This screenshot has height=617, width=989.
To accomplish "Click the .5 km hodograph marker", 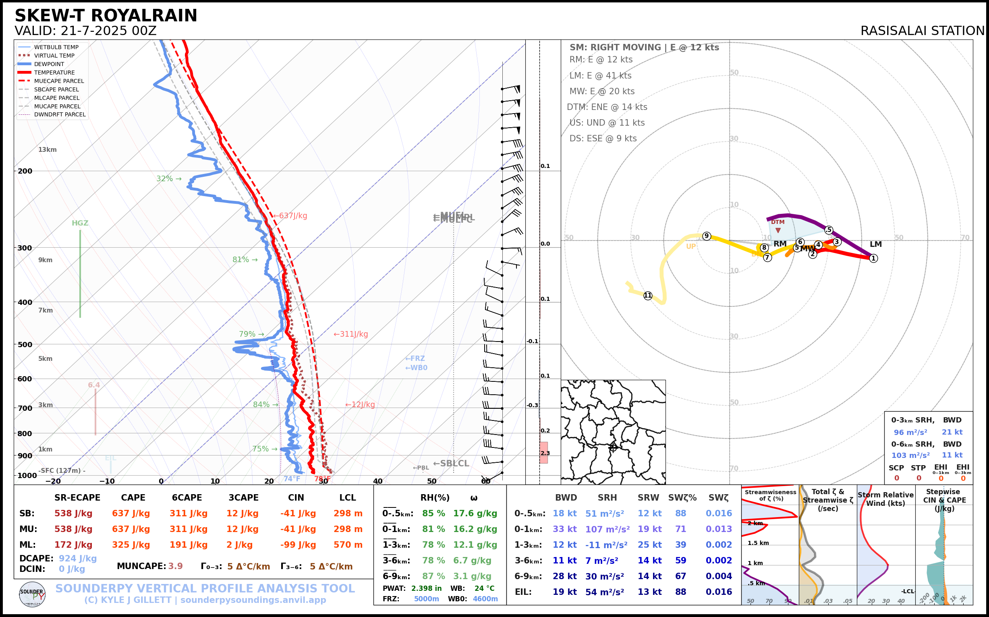I will click(828, 230).
